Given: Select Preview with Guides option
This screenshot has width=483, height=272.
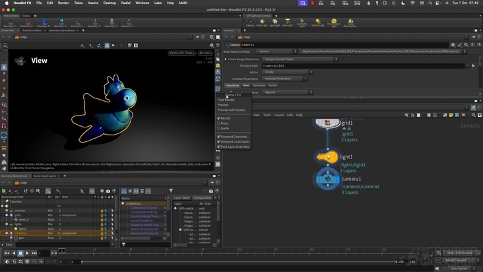Looking at the screenshot, I should 232,110.
